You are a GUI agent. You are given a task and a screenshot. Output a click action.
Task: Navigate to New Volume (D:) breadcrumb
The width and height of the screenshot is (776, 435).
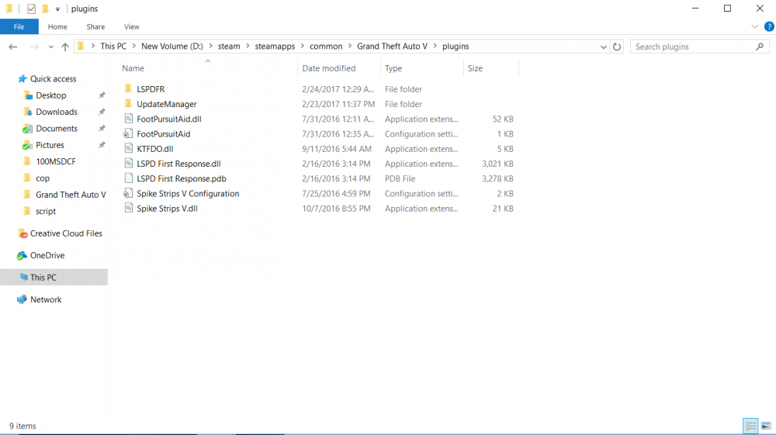pyautogui.click(x=172, y=46)
